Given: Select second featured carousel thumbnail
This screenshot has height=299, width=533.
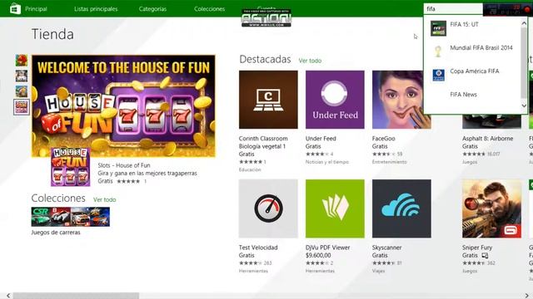Looking at the screenshot, I should [x=22, y=76].
